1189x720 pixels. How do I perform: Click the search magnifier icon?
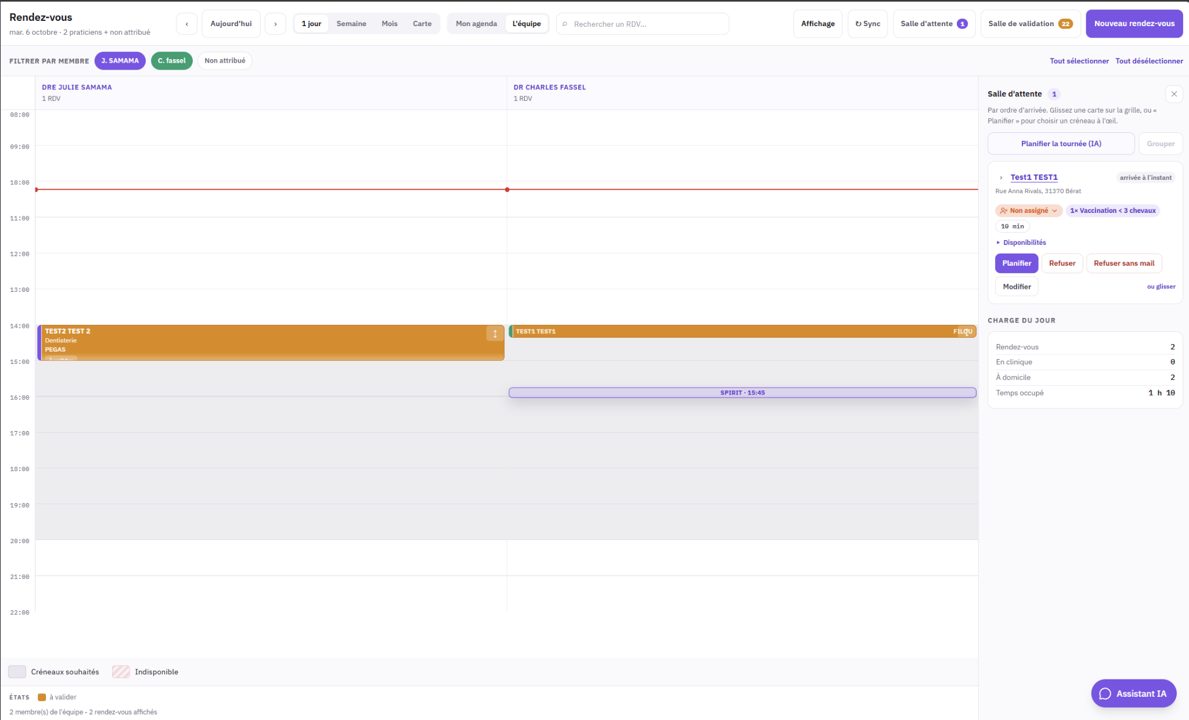pyautogui.click(x=565, y=24)
